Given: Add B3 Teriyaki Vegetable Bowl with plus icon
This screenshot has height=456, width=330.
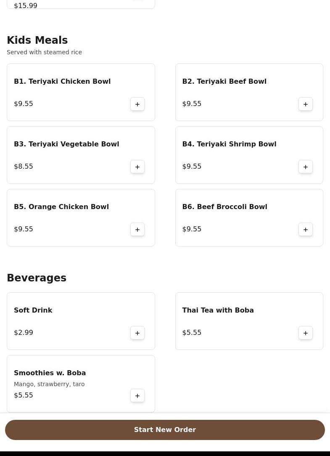Looking at the screenshot, I should click(x=137, y=167).
